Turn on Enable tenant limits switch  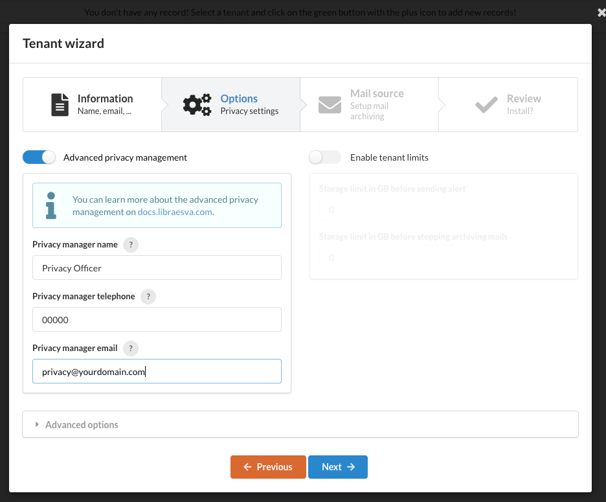tap(324, 157)
